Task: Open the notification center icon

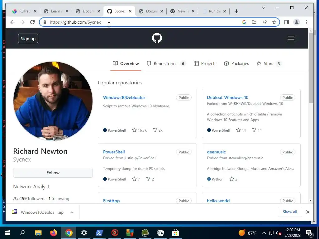Action: [309, 233]
